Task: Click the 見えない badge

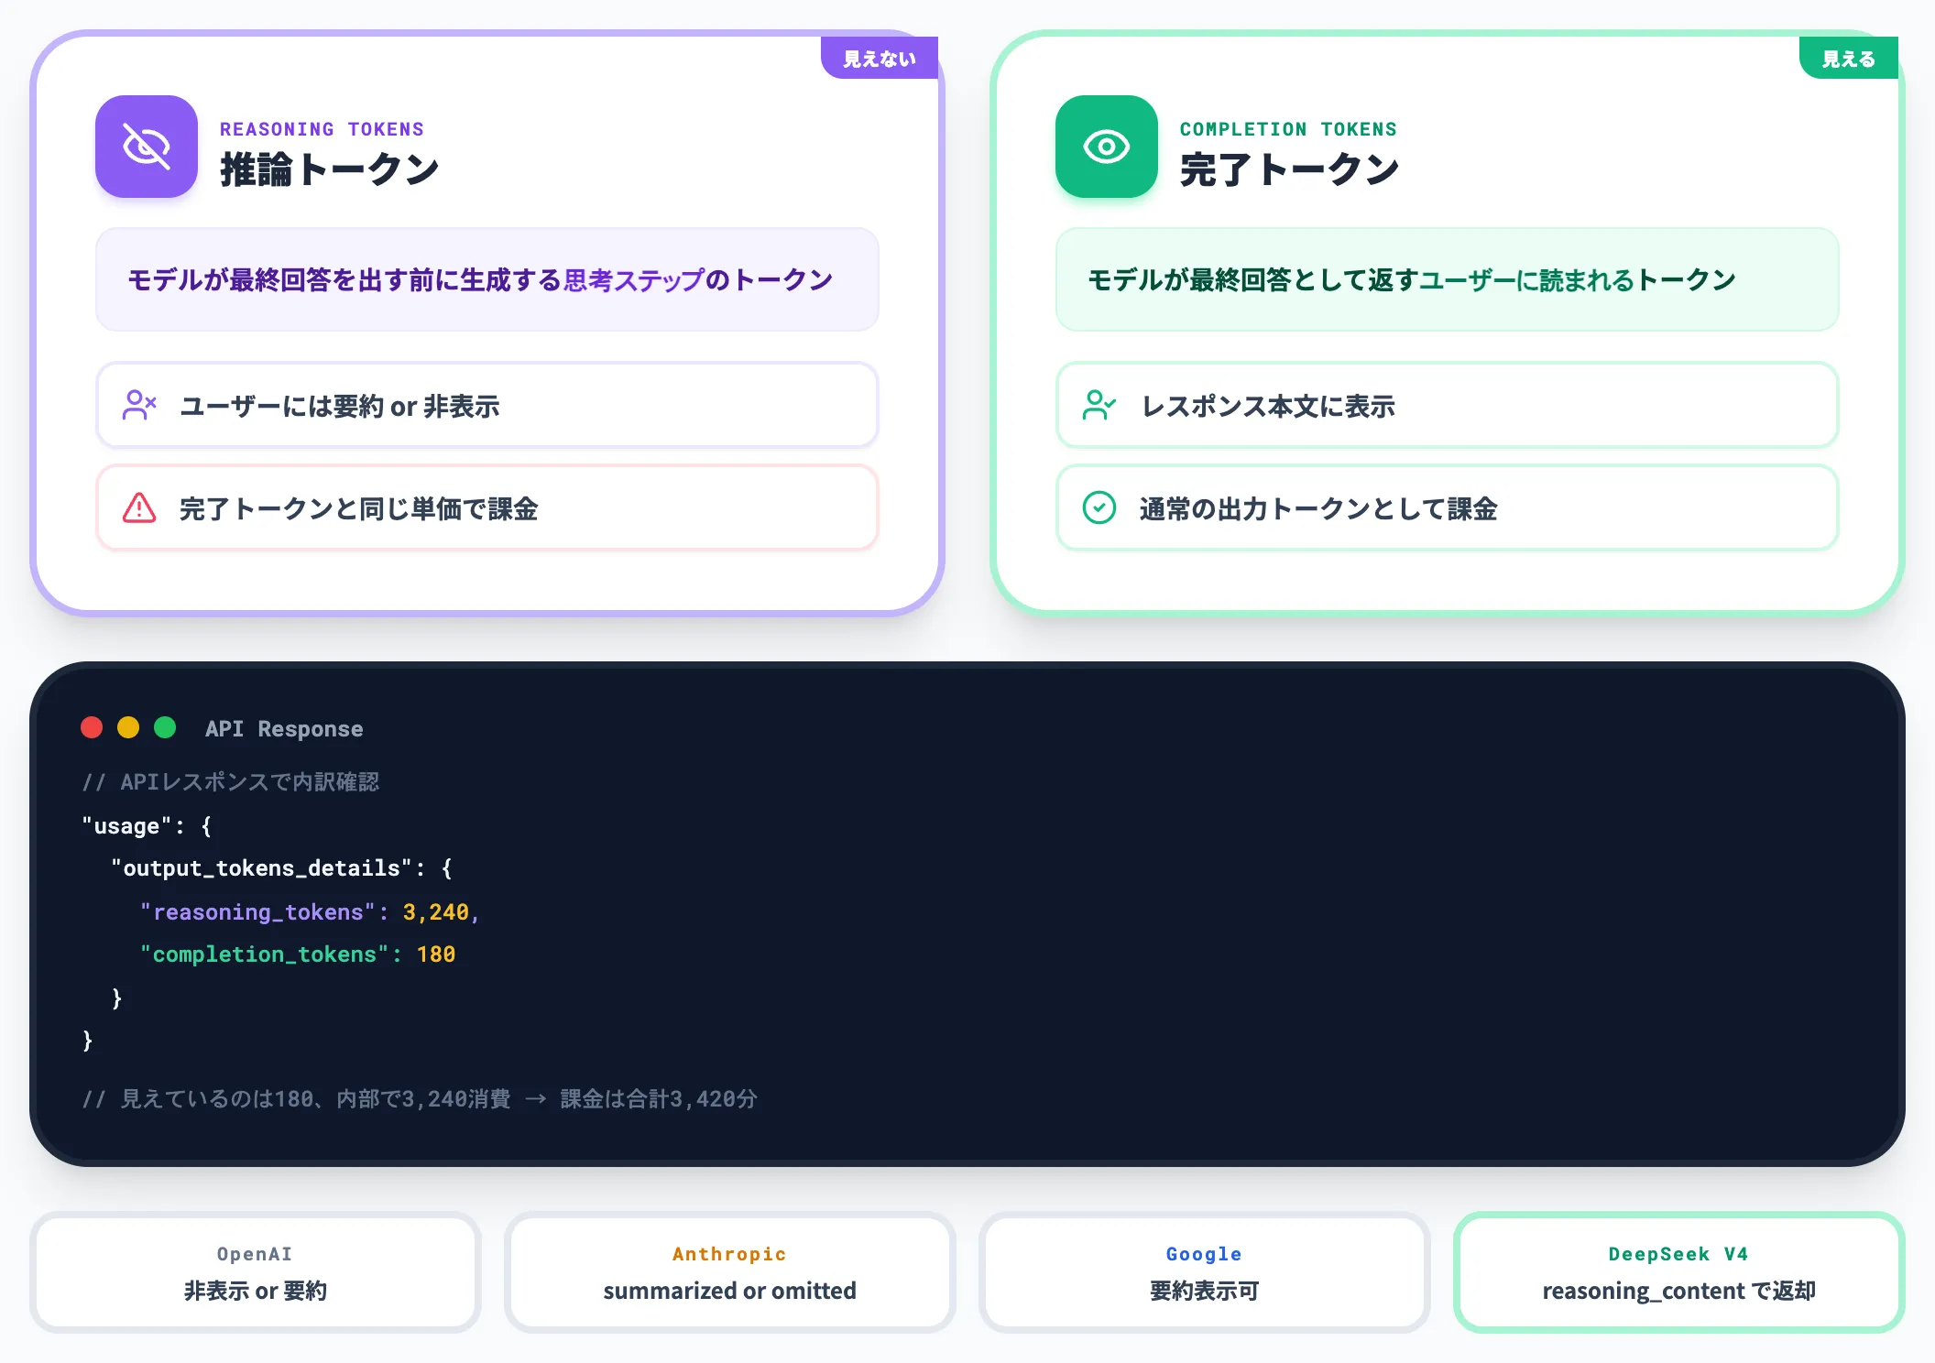Action: (x=880, y=58)
